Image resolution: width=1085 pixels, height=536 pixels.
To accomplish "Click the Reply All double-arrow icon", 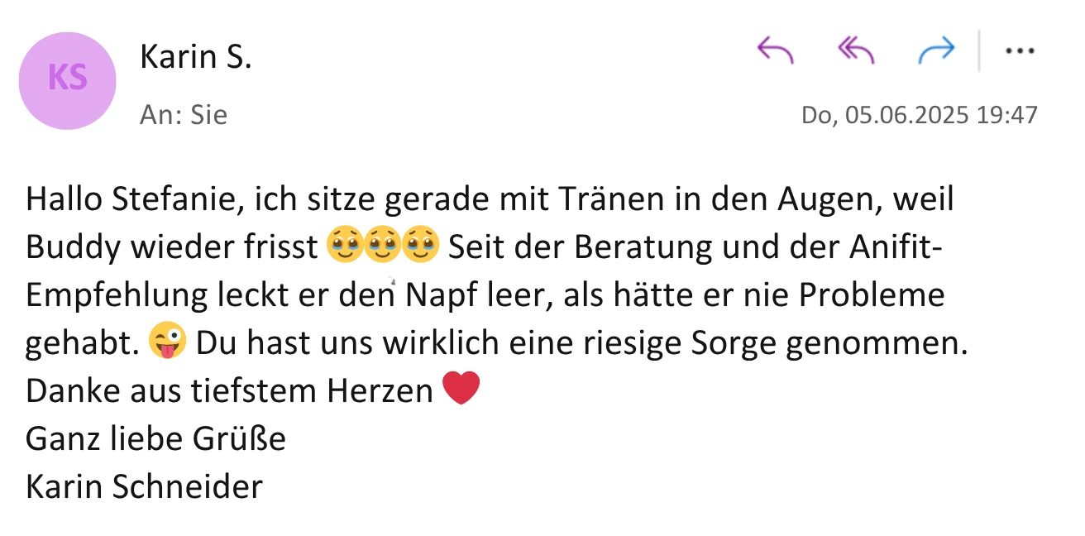I will click(x=856, y=51).
